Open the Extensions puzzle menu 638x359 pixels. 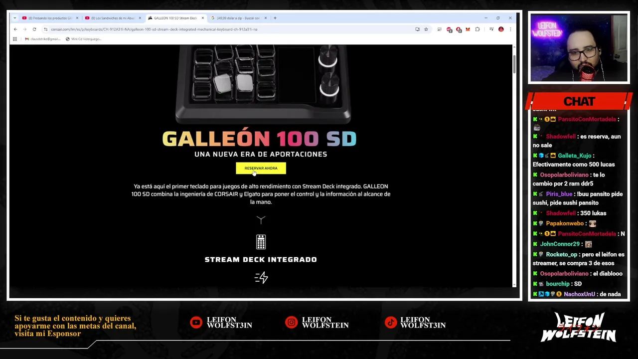pos(478,29)
